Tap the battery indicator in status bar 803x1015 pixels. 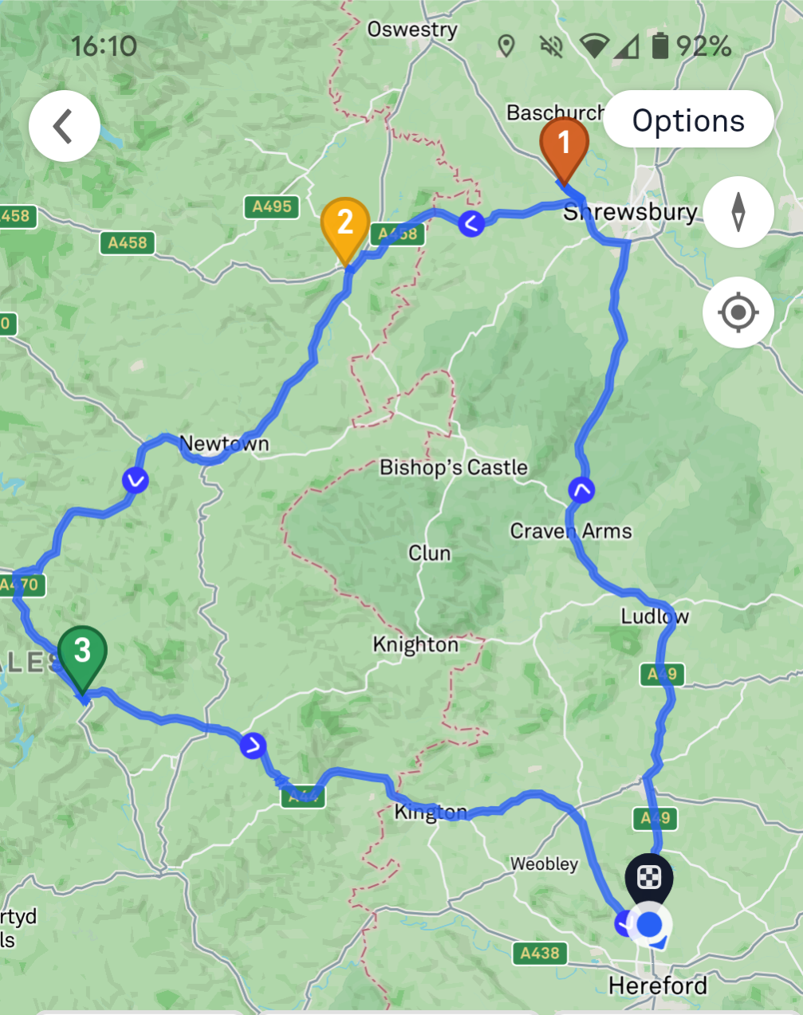point(660,45)
